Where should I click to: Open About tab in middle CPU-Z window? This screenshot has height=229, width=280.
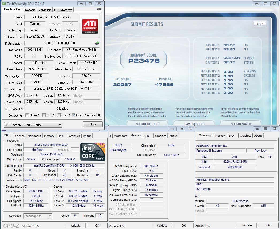(x=173, y=136)
